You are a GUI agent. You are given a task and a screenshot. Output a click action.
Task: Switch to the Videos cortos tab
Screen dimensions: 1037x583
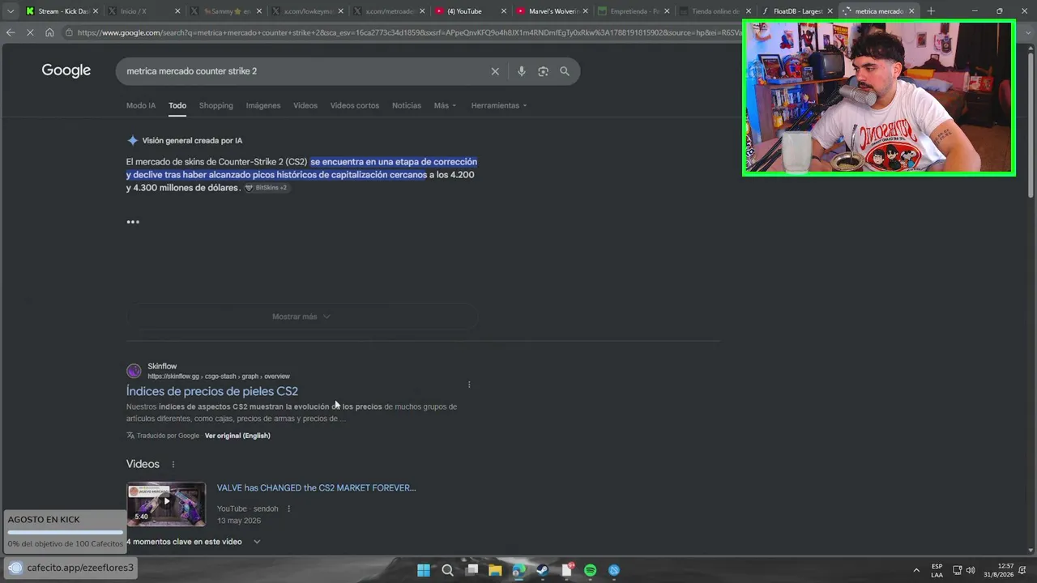pyautogui.click(x=355, y=105)
